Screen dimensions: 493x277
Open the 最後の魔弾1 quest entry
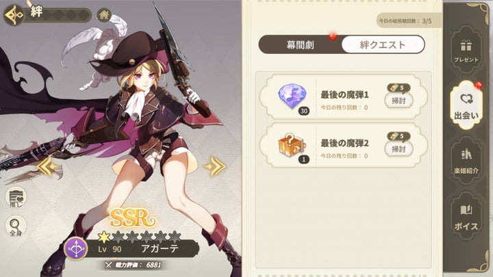(343, 97)
